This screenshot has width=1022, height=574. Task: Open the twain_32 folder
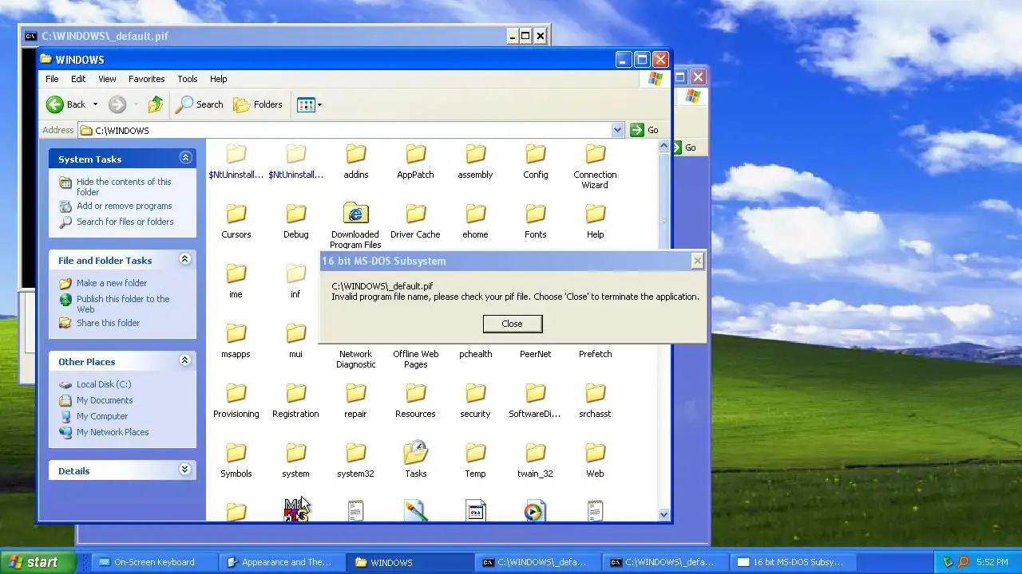(x=535, y=461)
